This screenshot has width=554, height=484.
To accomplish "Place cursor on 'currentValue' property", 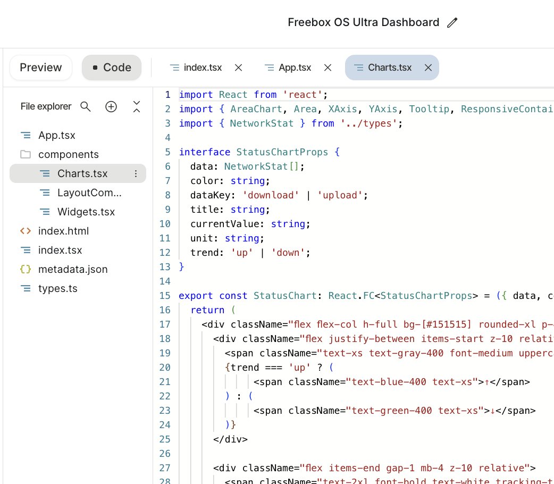I will click(225, 224).
